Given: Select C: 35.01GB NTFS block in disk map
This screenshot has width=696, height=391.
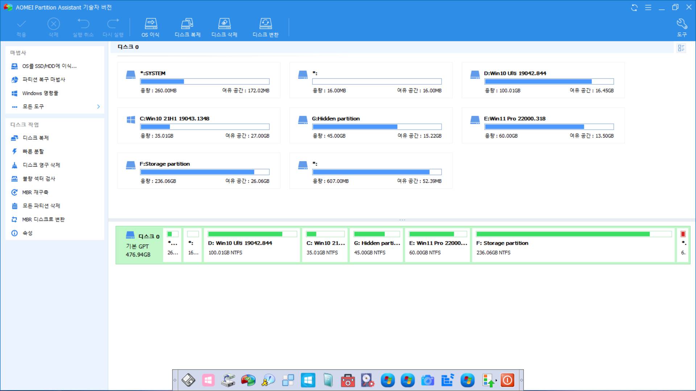Looking at the screenshot, I should (325, 245).
